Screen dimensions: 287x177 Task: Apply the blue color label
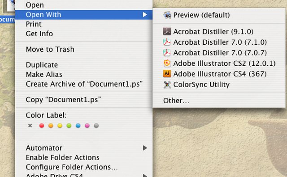(x=78, y=126)
